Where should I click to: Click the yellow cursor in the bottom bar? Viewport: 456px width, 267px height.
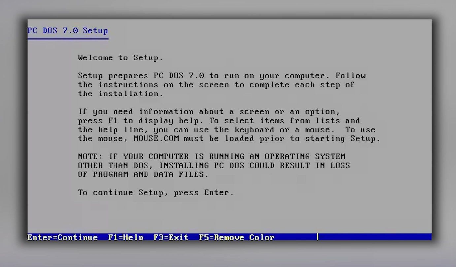pos(317,237)
